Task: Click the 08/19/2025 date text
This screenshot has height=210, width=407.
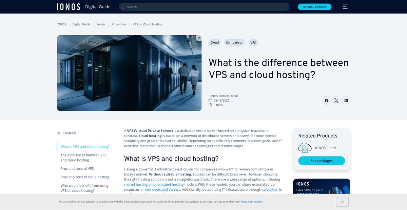Action: [221, 101]
